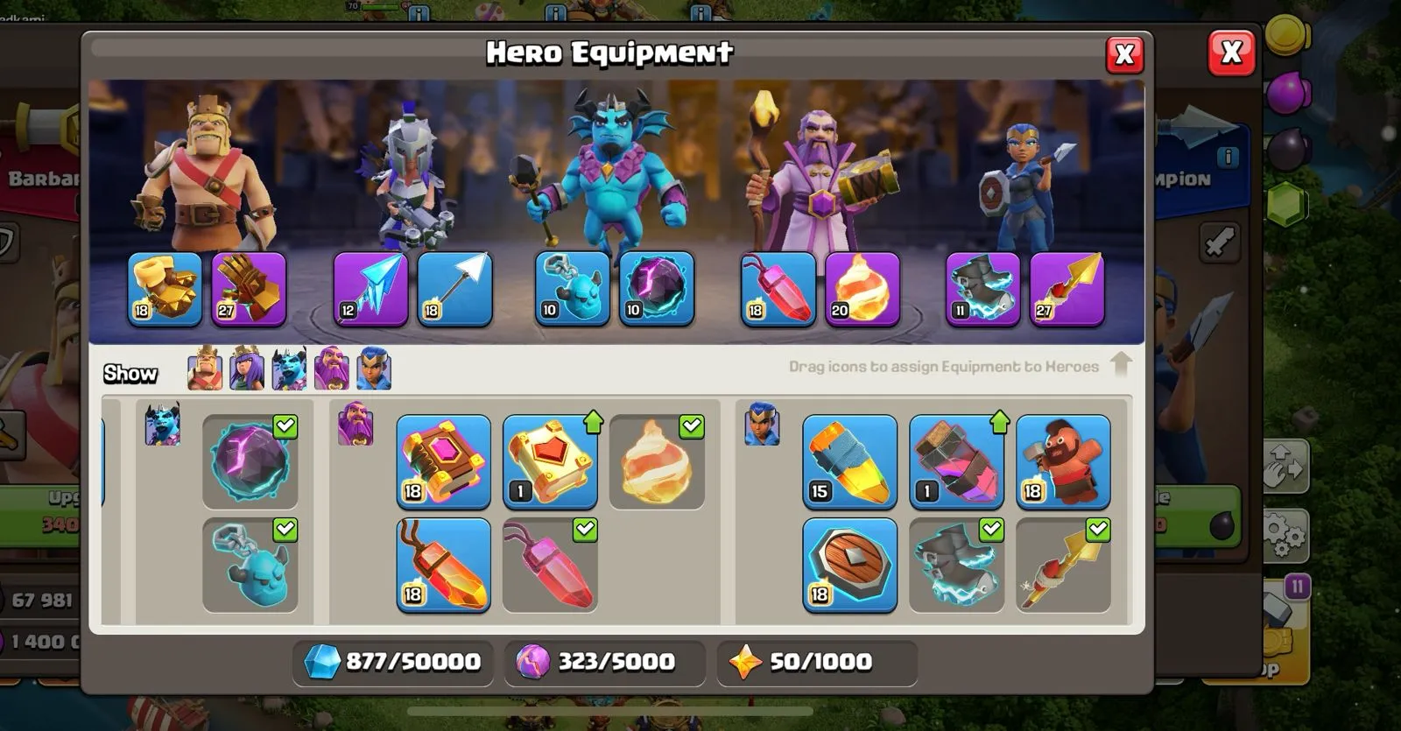The height and width of the screenshot is (731, 1401).
Task: Toggle Grand Warden filter in Show row
Action: pyautogui.click(x=332, y=369)
